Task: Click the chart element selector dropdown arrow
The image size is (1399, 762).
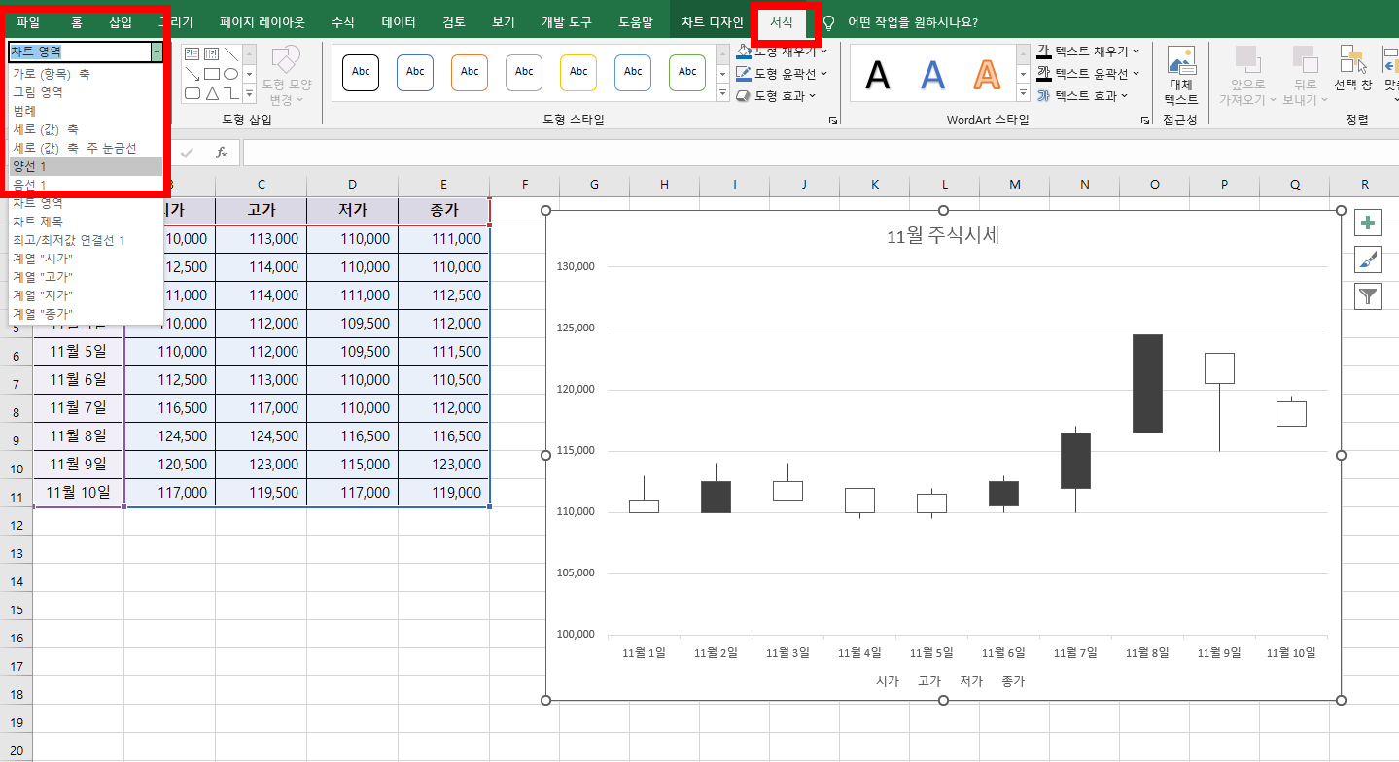Action: [156, 52]
